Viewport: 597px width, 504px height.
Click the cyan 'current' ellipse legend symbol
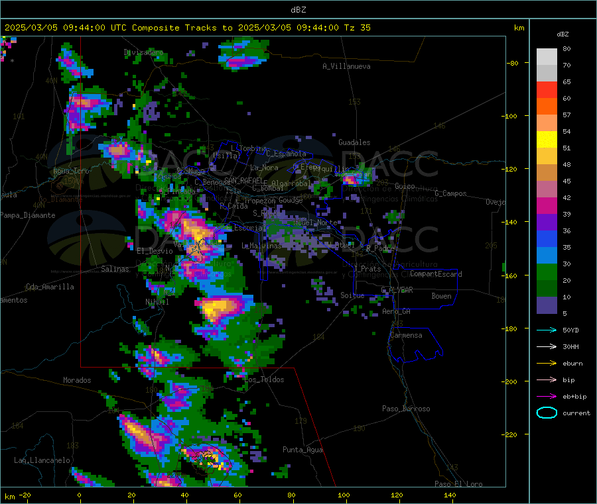(547, 413)
